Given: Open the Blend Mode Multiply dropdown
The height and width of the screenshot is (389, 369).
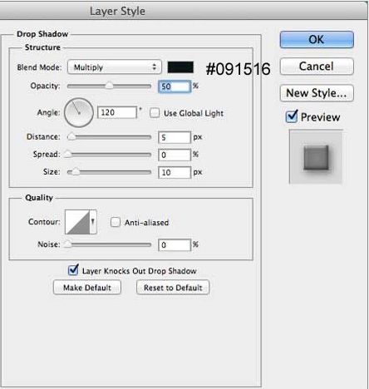Looking at the screenshot, I should 115,67.
